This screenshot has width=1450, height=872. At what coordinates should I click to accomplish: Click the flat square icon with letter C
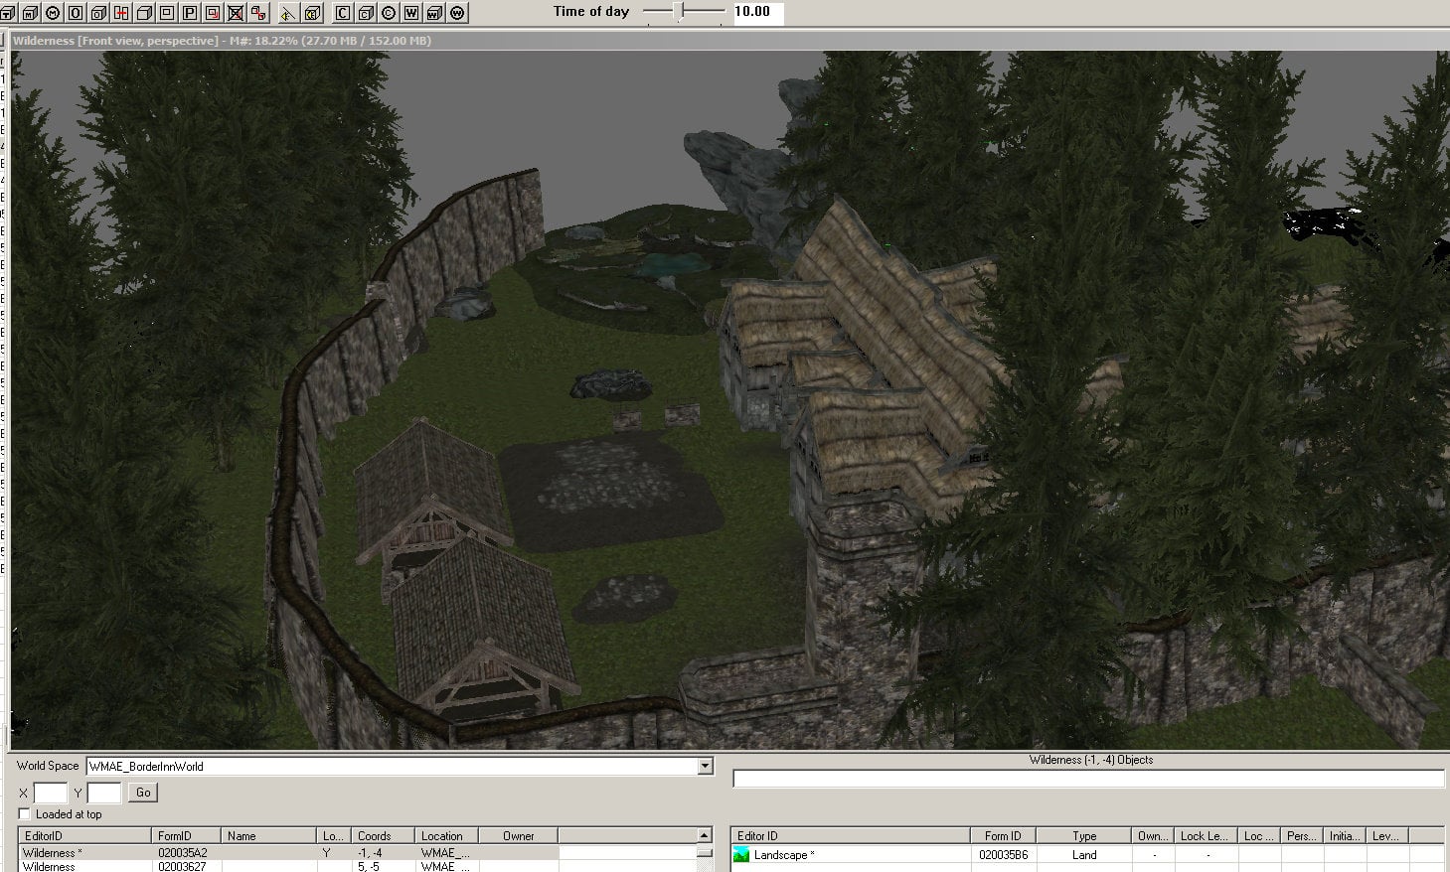click(342, 13)
